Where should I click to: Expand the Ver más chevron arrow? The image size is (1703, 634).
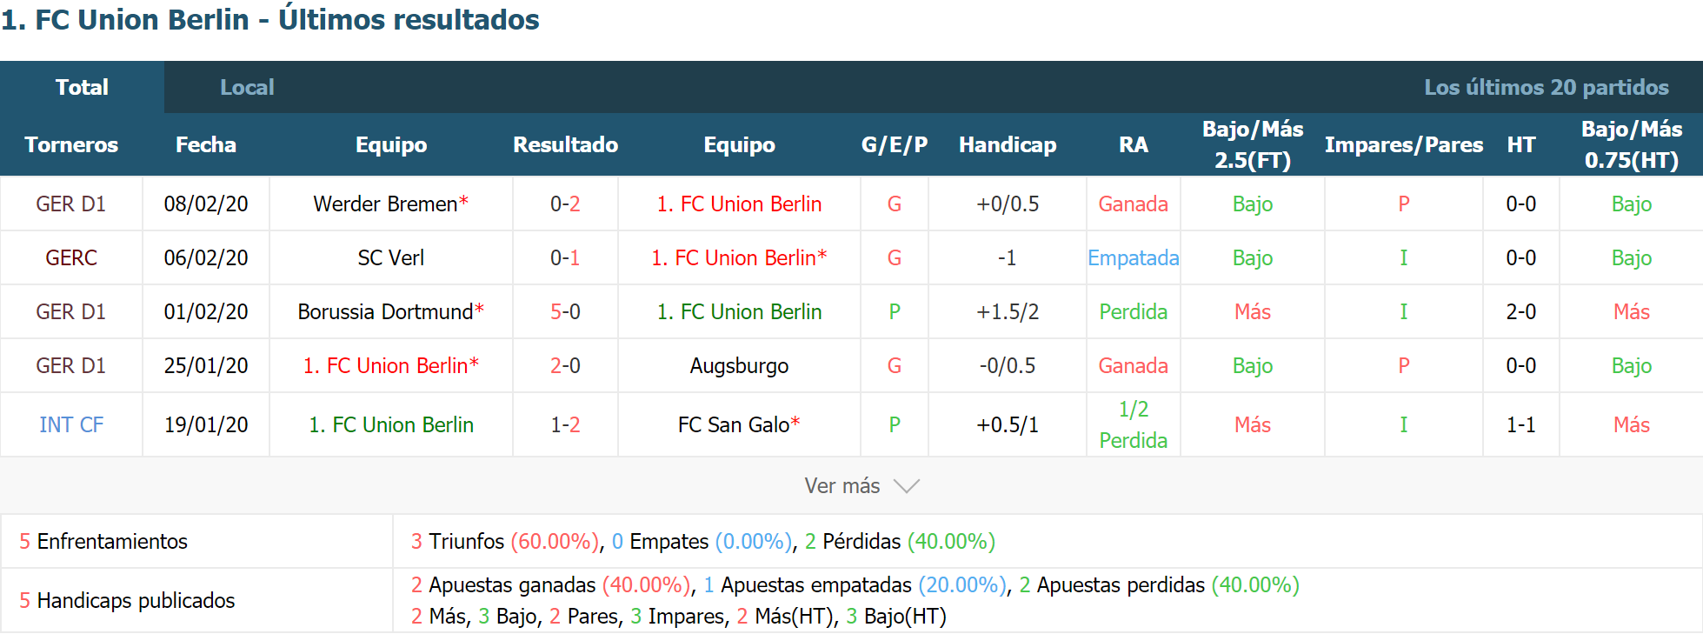(906, 486)
